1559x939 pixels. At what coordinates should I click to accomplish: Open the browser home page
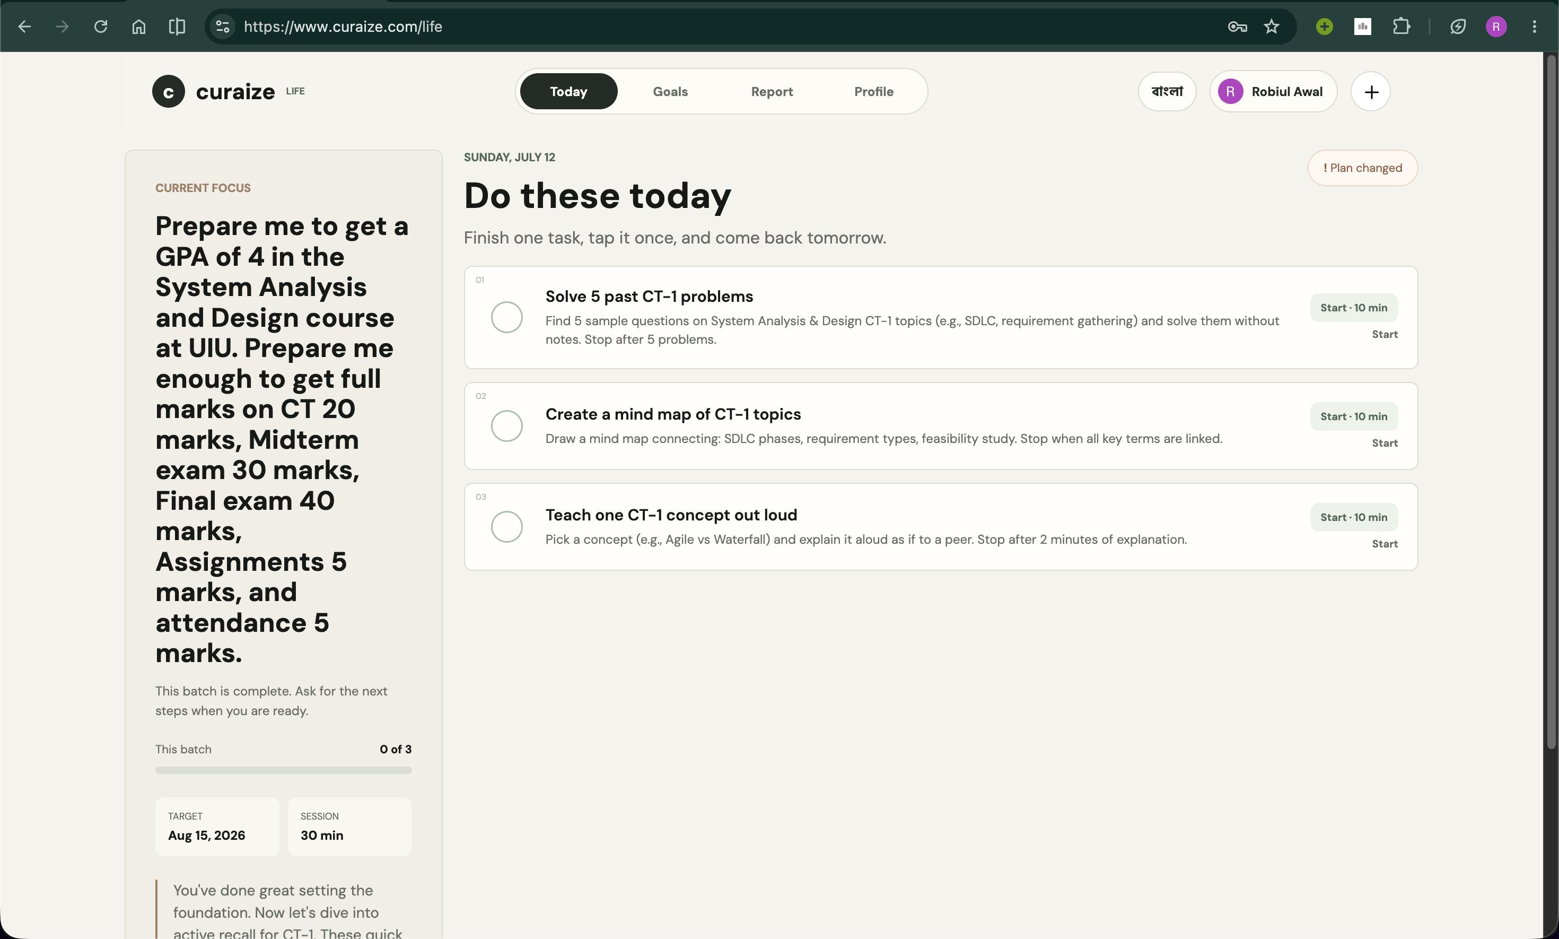138,27
